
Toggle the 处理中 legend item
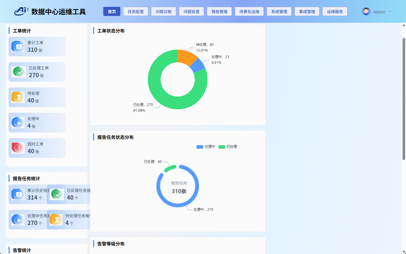(x=206, y=147)
